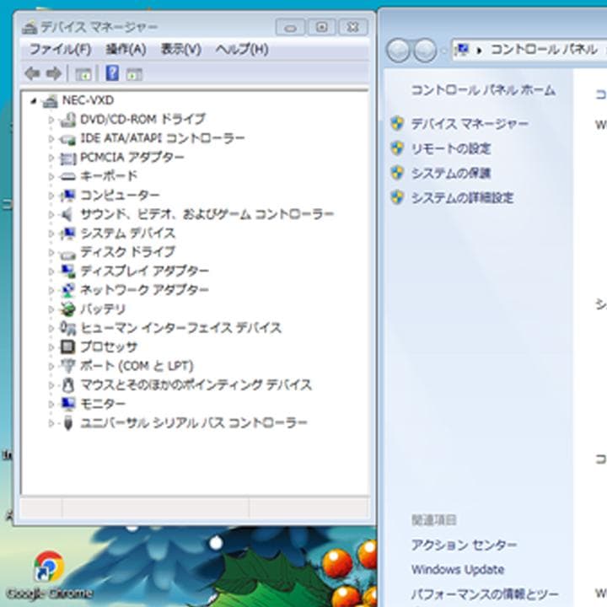Image resolution: width=607 pixels, height=607 pixels.
Task: Click Control Panel back navigation button
Action: (x=398, y=51)
